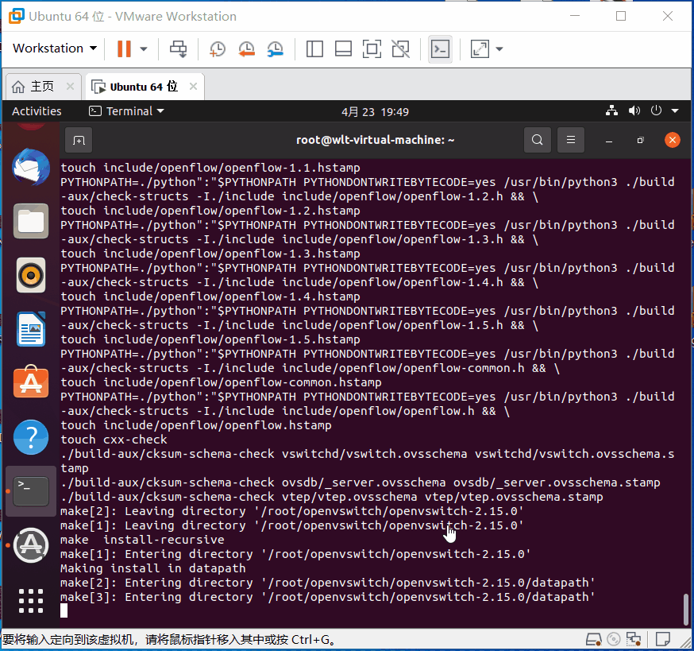Expand the stretch display dropdown arrow
The width and height of the screenshot is (694, 651).
click(x=499, y=48)
